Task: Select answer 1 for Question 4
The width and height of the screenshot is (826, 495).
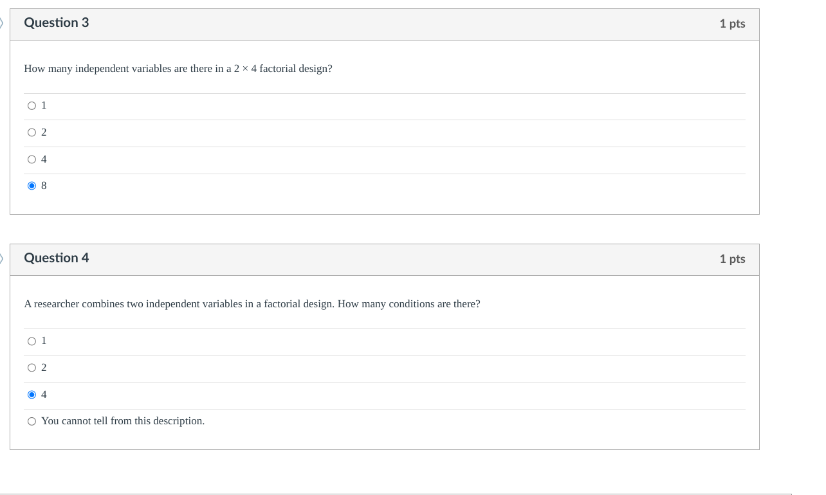Action: 32,341
